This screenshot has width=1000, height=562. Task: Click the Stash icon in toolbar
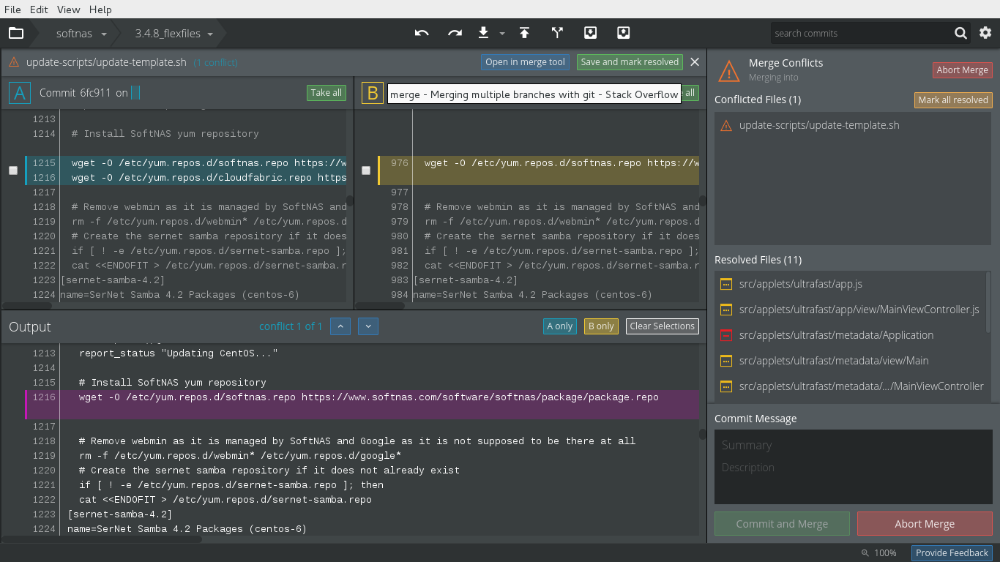click(590, 33)
